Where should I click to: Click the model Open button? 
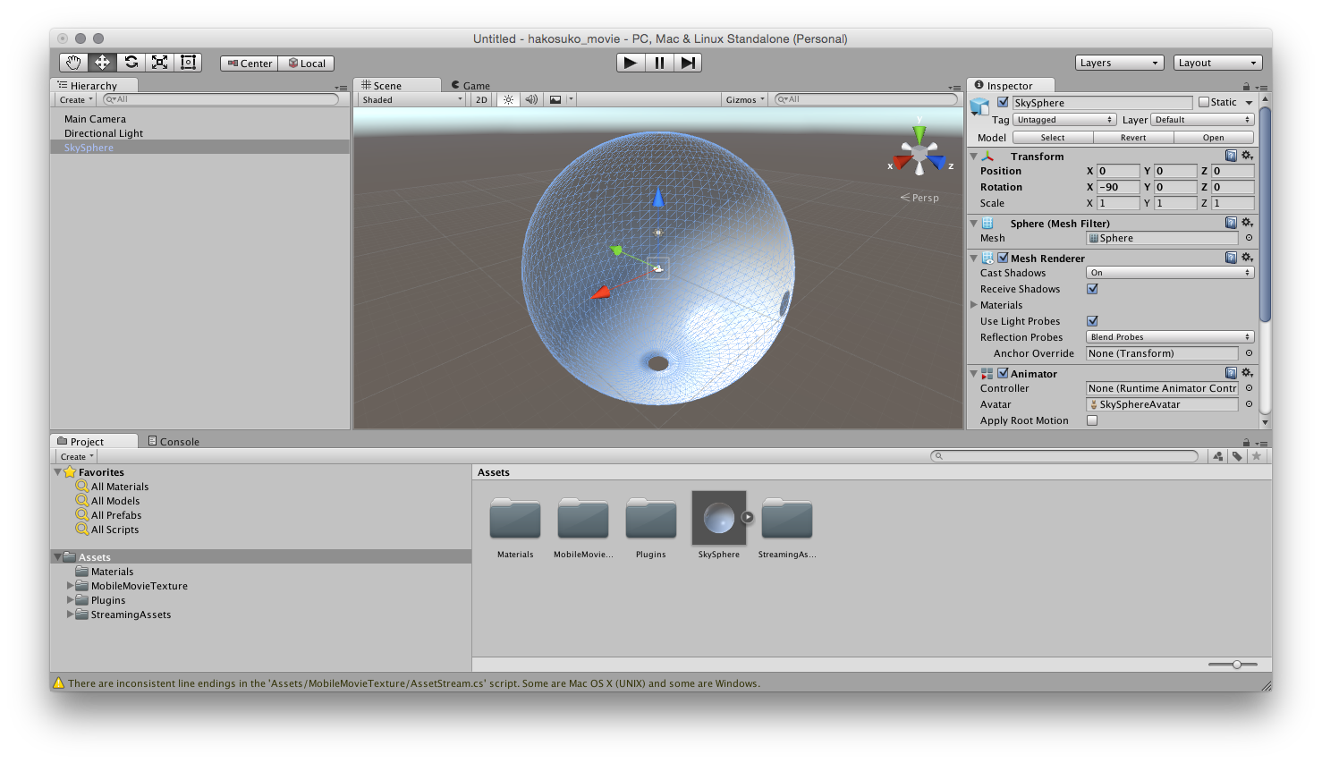tap(1213, 138)
